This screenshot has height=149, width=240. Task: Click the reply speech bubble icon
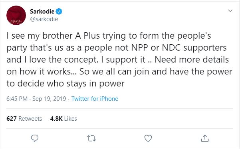coord(35,138)
